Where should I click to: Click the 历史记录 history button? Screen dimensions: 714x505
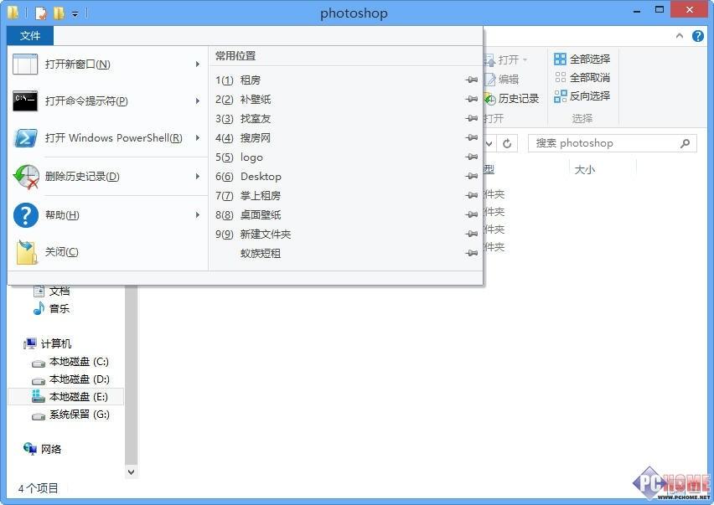pyautogui.click(x=511, y=99)
